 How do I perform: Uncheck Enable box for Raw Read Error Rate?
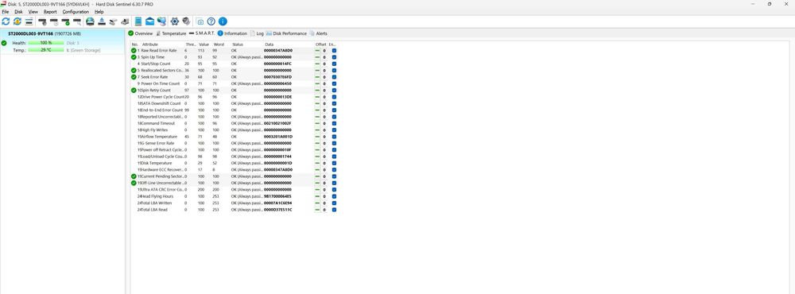tap(334, 51)
